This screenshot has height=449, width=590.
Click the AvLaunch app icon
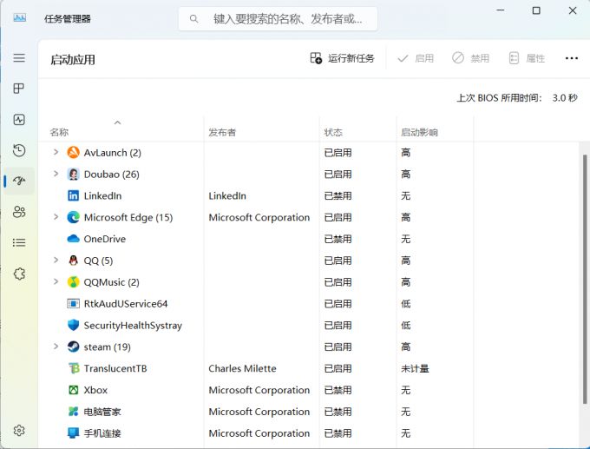tap(74, 153)
